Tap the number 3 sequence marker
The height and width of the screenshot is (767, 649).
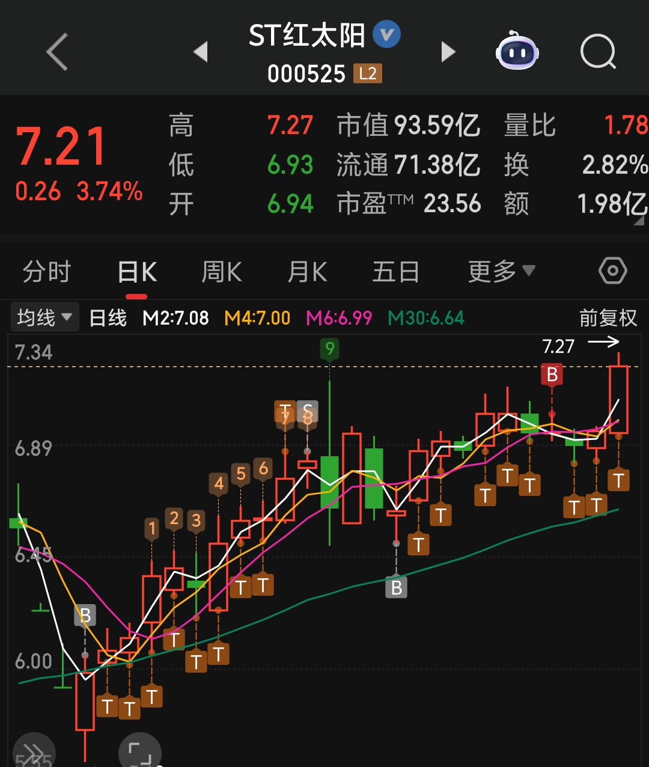[x=196, y=521]
